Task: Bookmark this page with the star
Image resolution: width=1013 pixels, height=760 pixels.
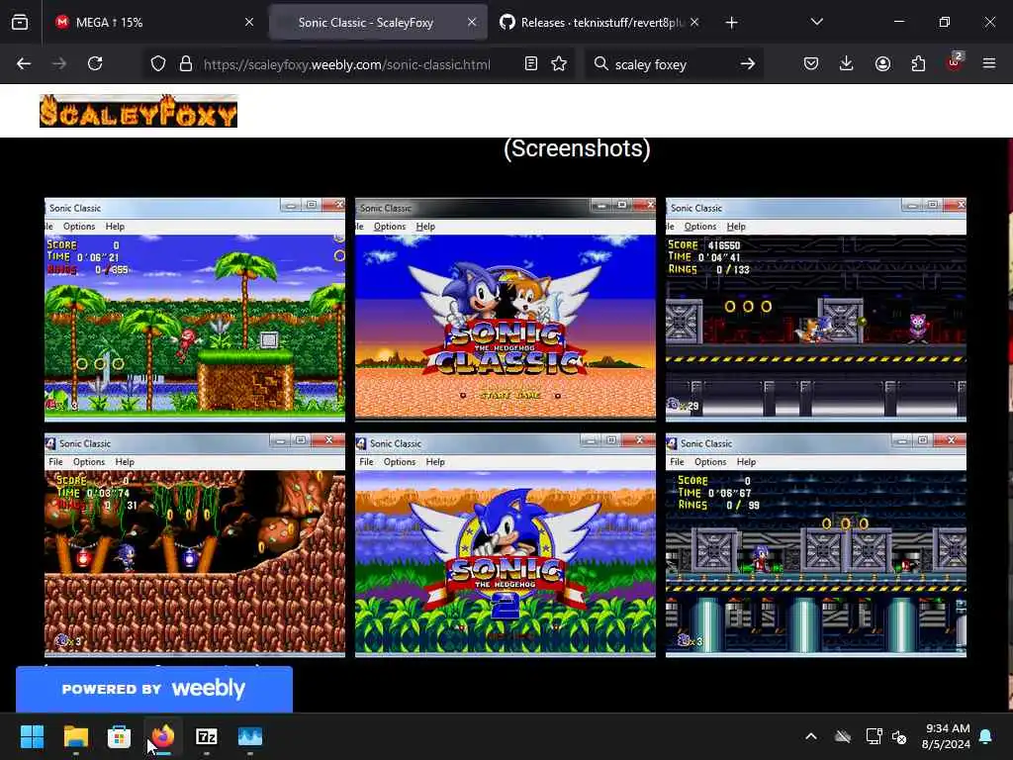Action: (x=559, y=64)
